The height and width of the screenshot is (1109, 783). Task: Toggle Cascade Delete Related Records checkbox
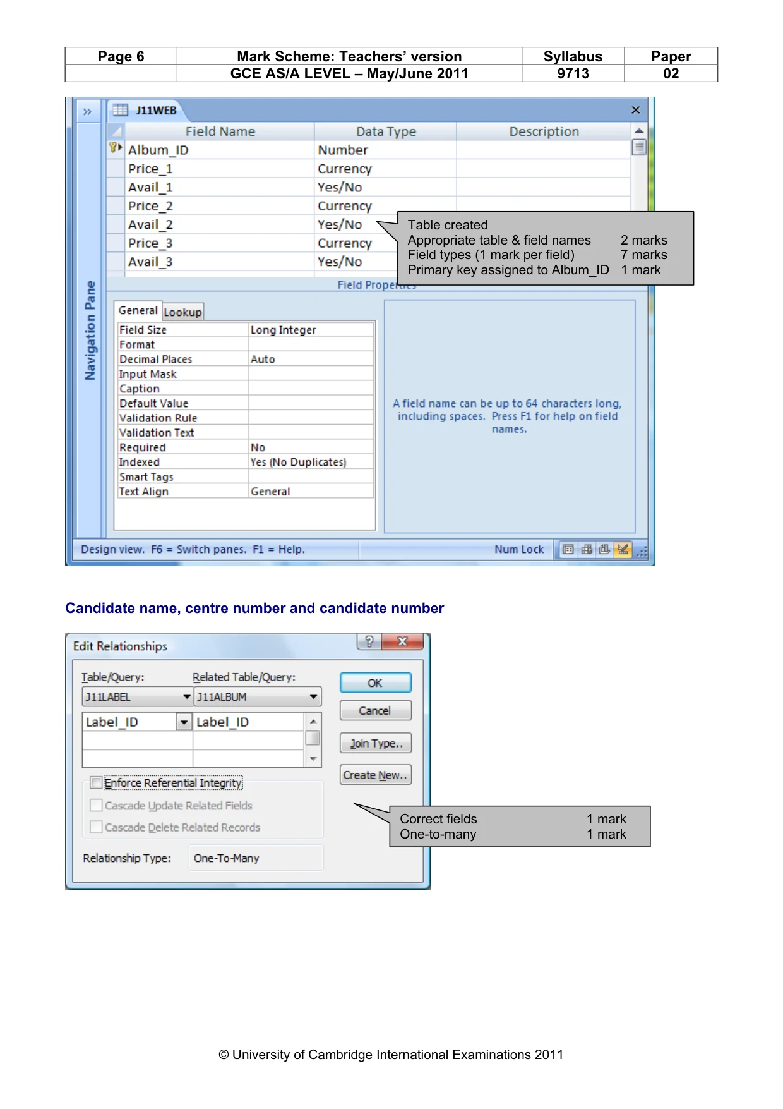[x=96, y=827]
